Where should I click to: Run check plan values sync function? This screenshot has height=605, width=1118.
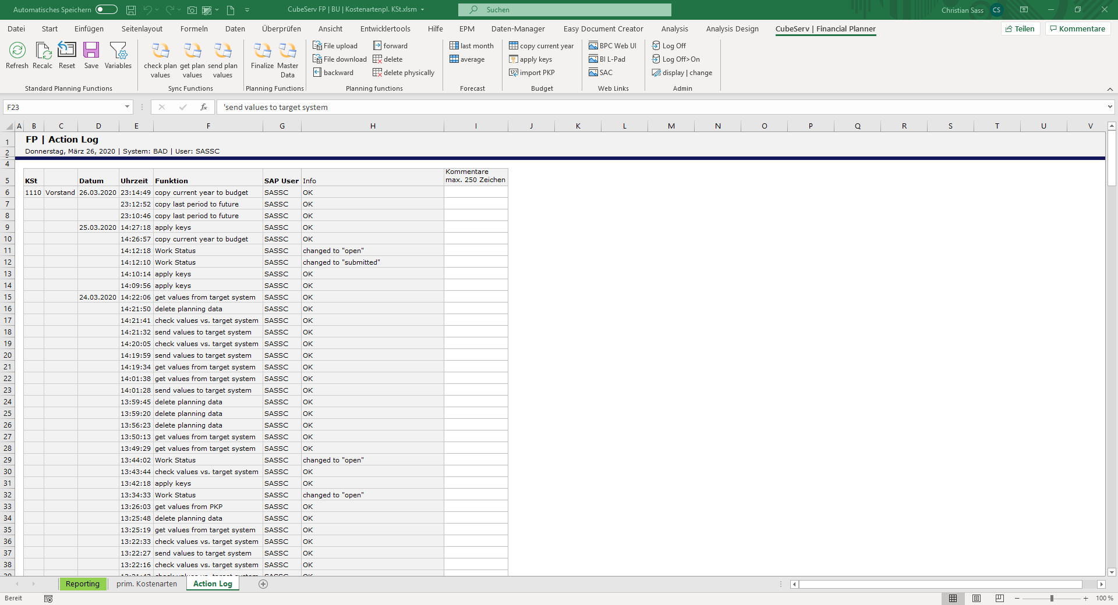(160, 60)
